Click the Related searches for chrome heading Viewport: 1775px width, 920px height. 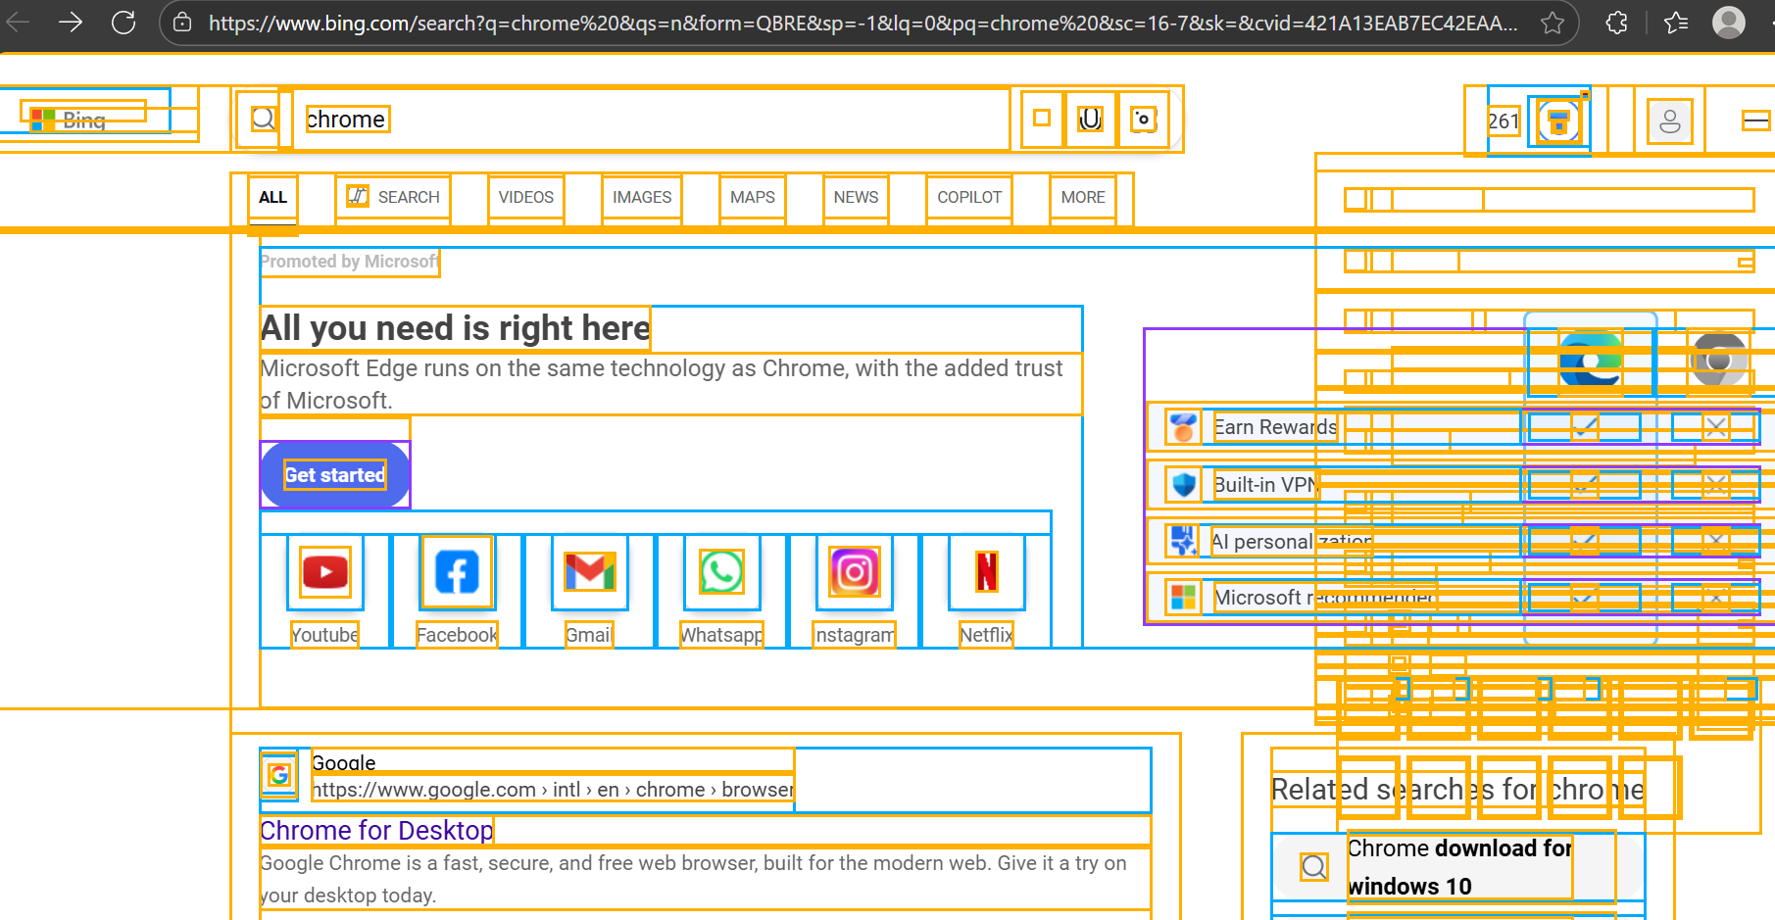(1457, 789)
